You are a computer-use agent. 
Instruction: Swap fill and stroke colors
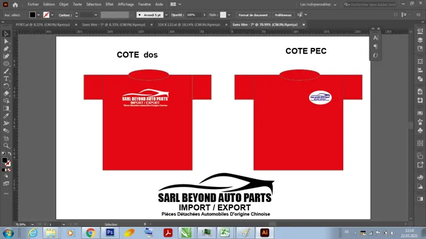click(10, 153)
